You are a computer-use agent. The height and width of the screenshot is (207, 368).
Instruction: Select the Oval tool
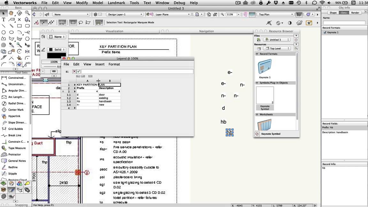pyautogui.click(x=11, y=32)
